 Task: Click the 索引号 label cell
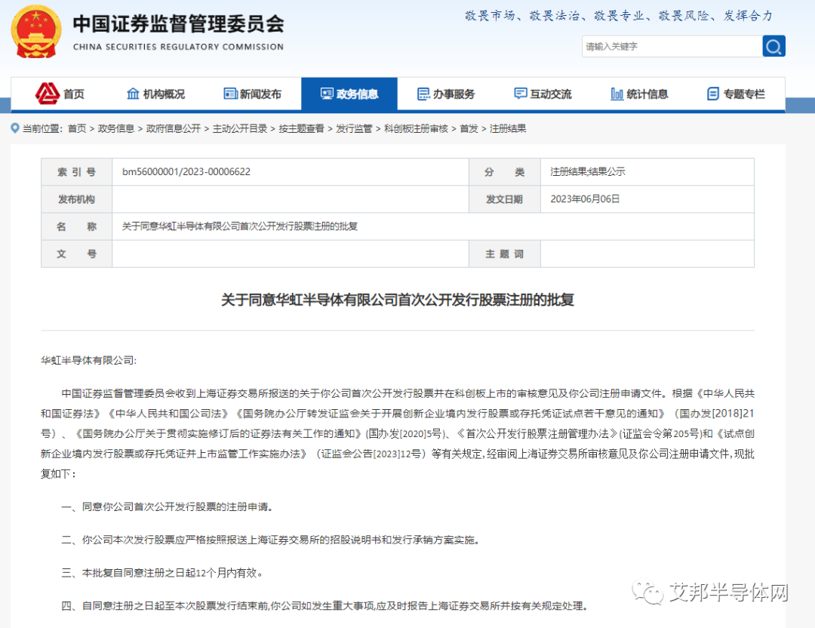[x=76, y=171]
